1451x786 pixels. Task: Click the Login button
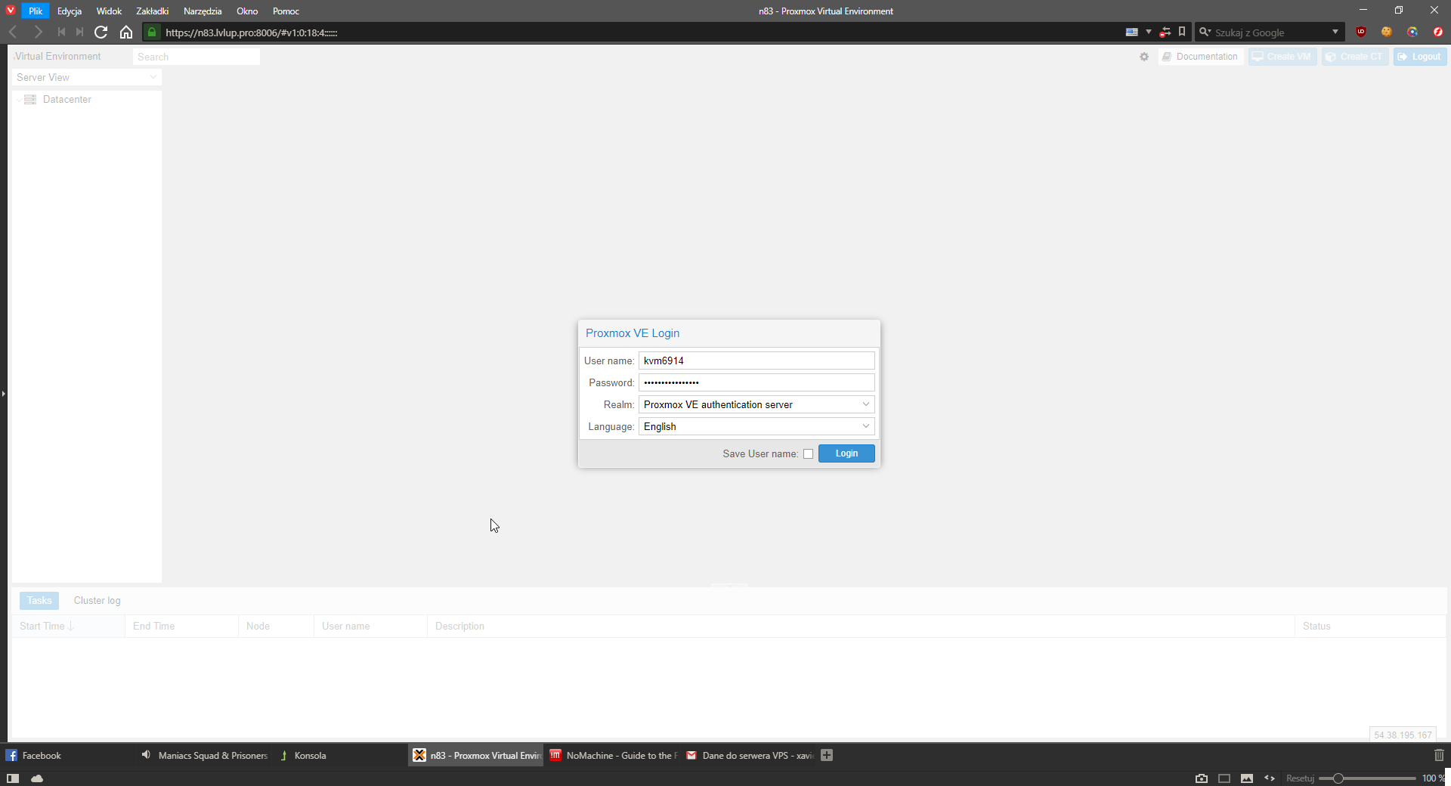coord(846,453)
